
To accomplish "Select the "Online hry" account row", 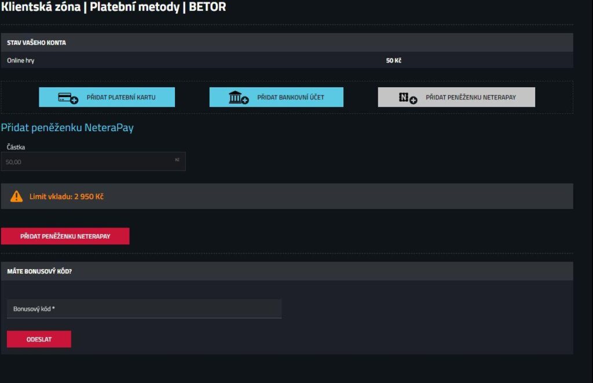I will pos(21,60).
